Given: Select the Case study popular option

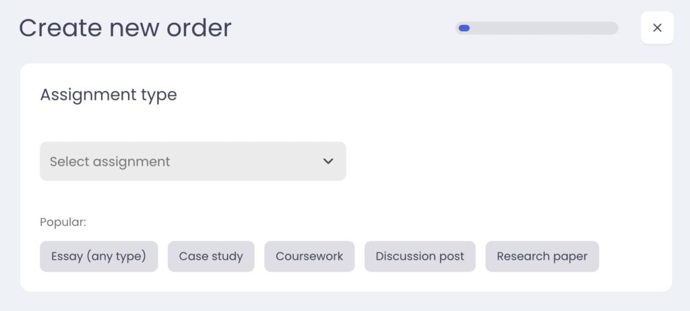Looking at the screenshot, I should click(x=211, y=256).
